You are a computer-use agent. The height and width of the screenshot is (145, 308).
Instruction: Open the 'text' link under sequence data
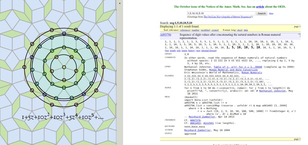pos(199,51)
